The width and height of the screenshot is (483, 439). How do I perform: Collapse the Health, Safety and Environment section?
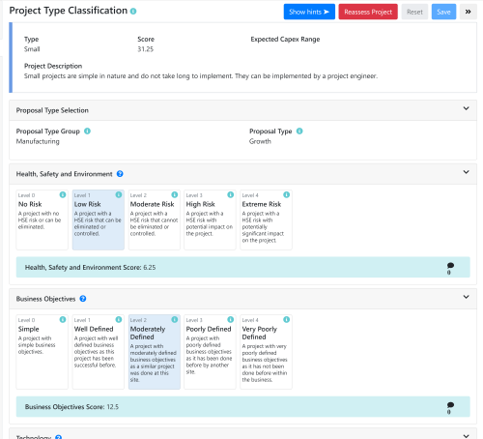466,172
